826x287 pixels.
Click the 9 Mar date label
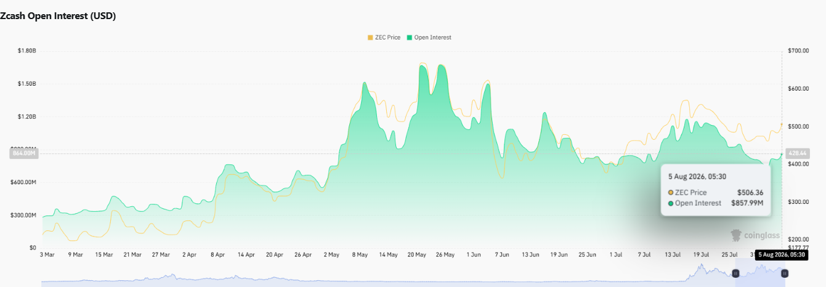76,254
